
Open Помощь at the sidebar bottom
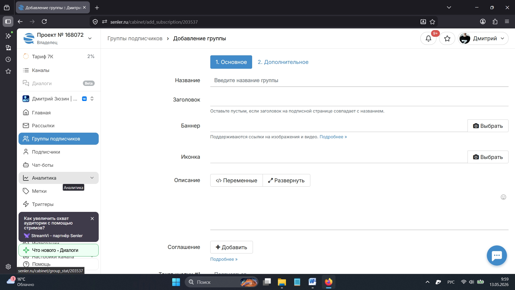[59, 264]
